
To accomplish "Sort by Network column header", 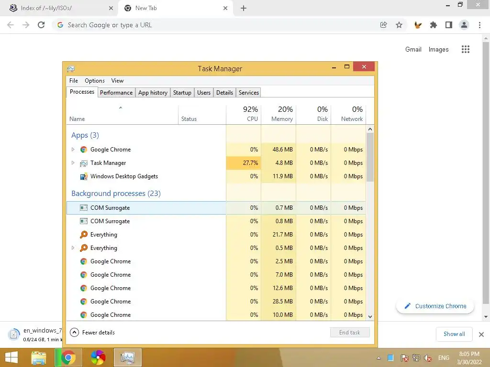I will coord(348,114).
